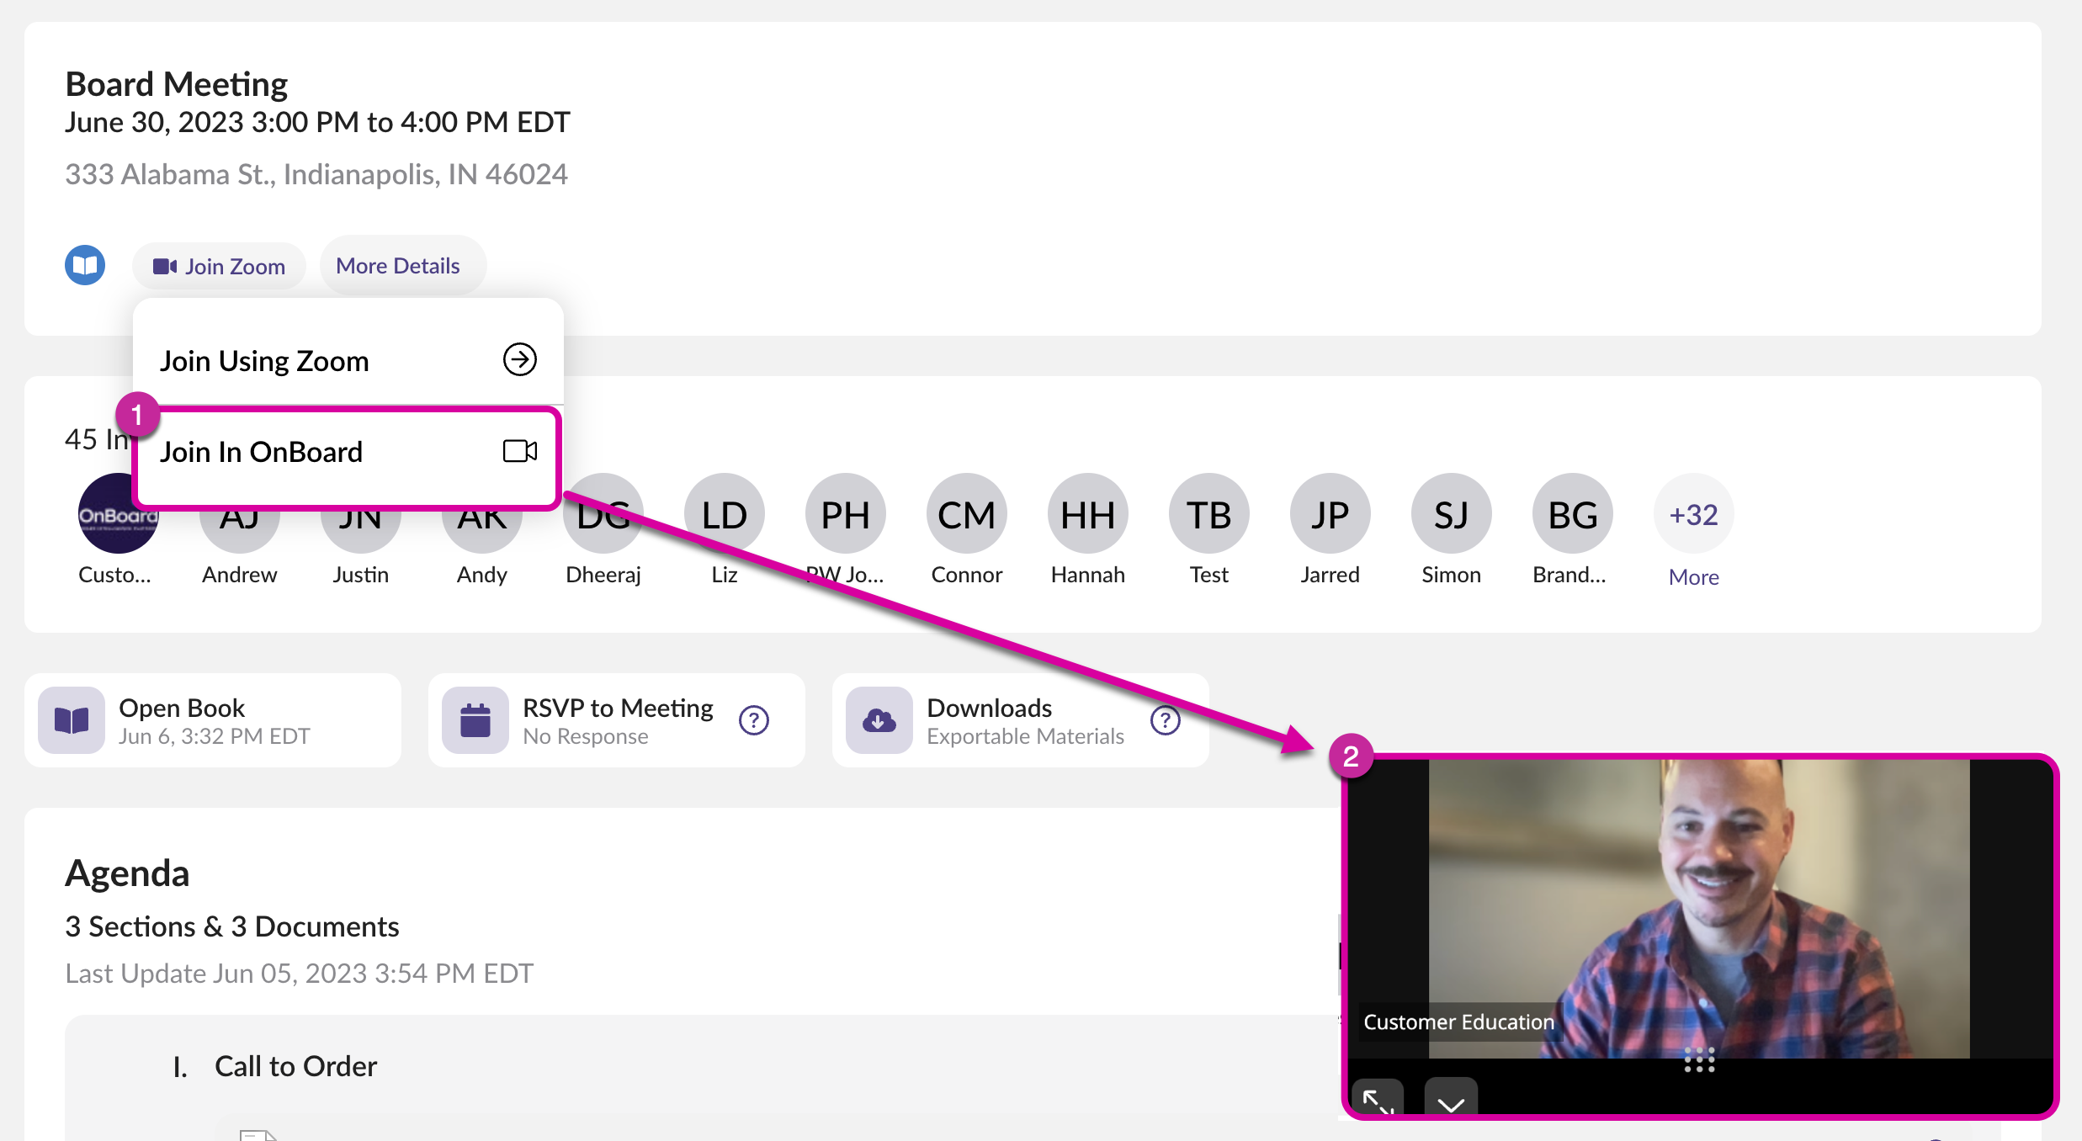This screenshot has width=2082, height=1141.
Task: Click the open book icon in Open Book card
Action: (72, 720)
